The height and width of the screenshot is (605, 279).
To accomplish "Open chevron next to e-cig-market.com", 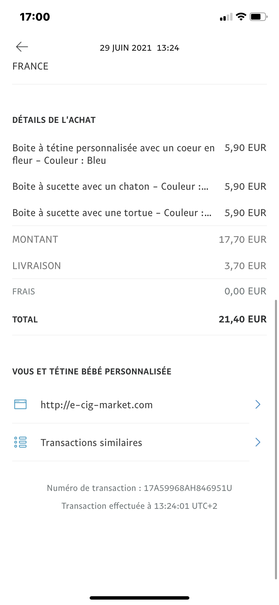I will (x=258, y=404).
